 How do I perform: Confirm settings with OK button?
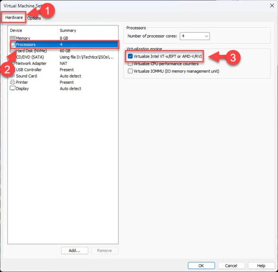[201, 266]
